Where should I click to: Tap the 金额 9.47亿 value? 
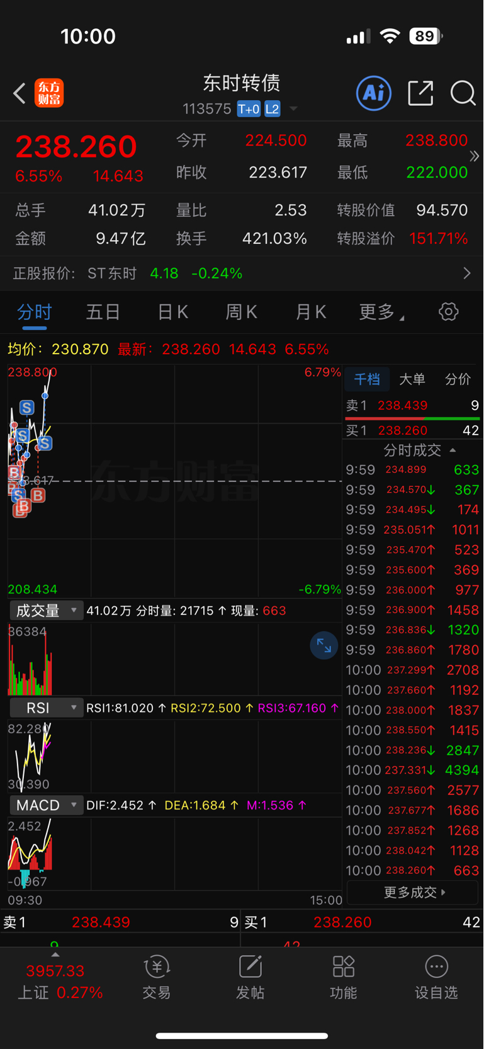tap(121, 239)
